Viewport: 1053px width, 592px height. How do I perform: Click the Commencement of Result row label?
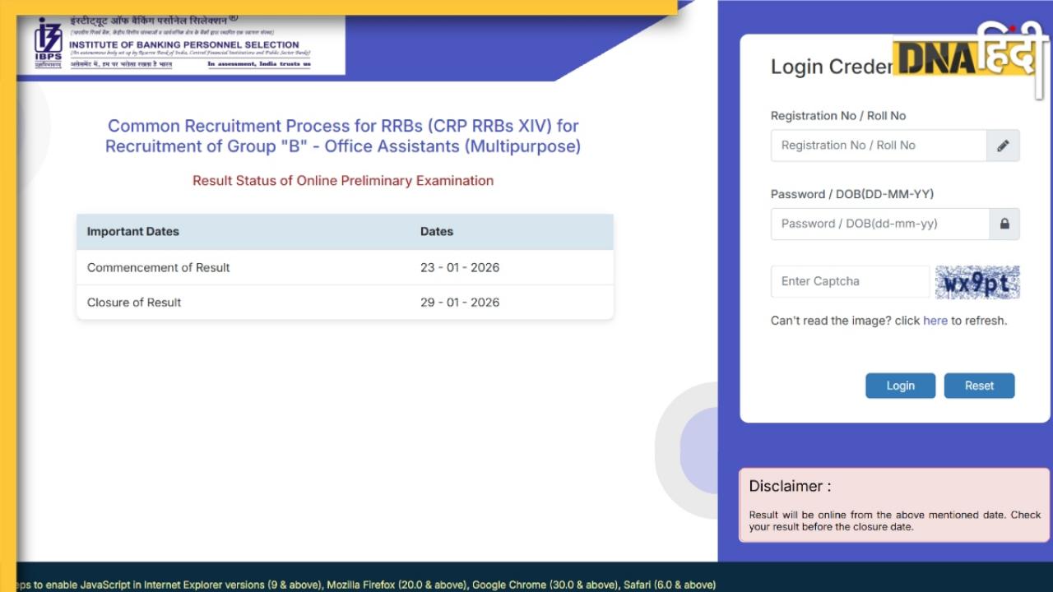pyautogui.click(x=159, y=268)
